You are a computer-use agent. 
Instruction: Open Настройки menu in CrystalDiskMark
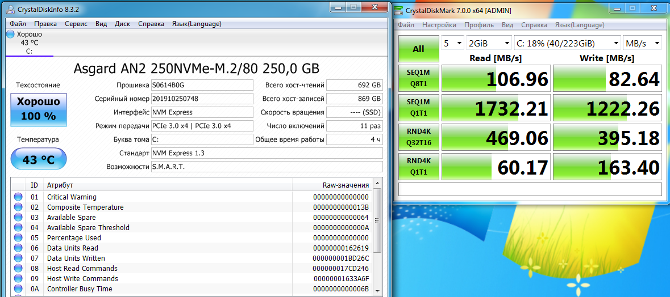pyautogui.click(x=439, y=25)
